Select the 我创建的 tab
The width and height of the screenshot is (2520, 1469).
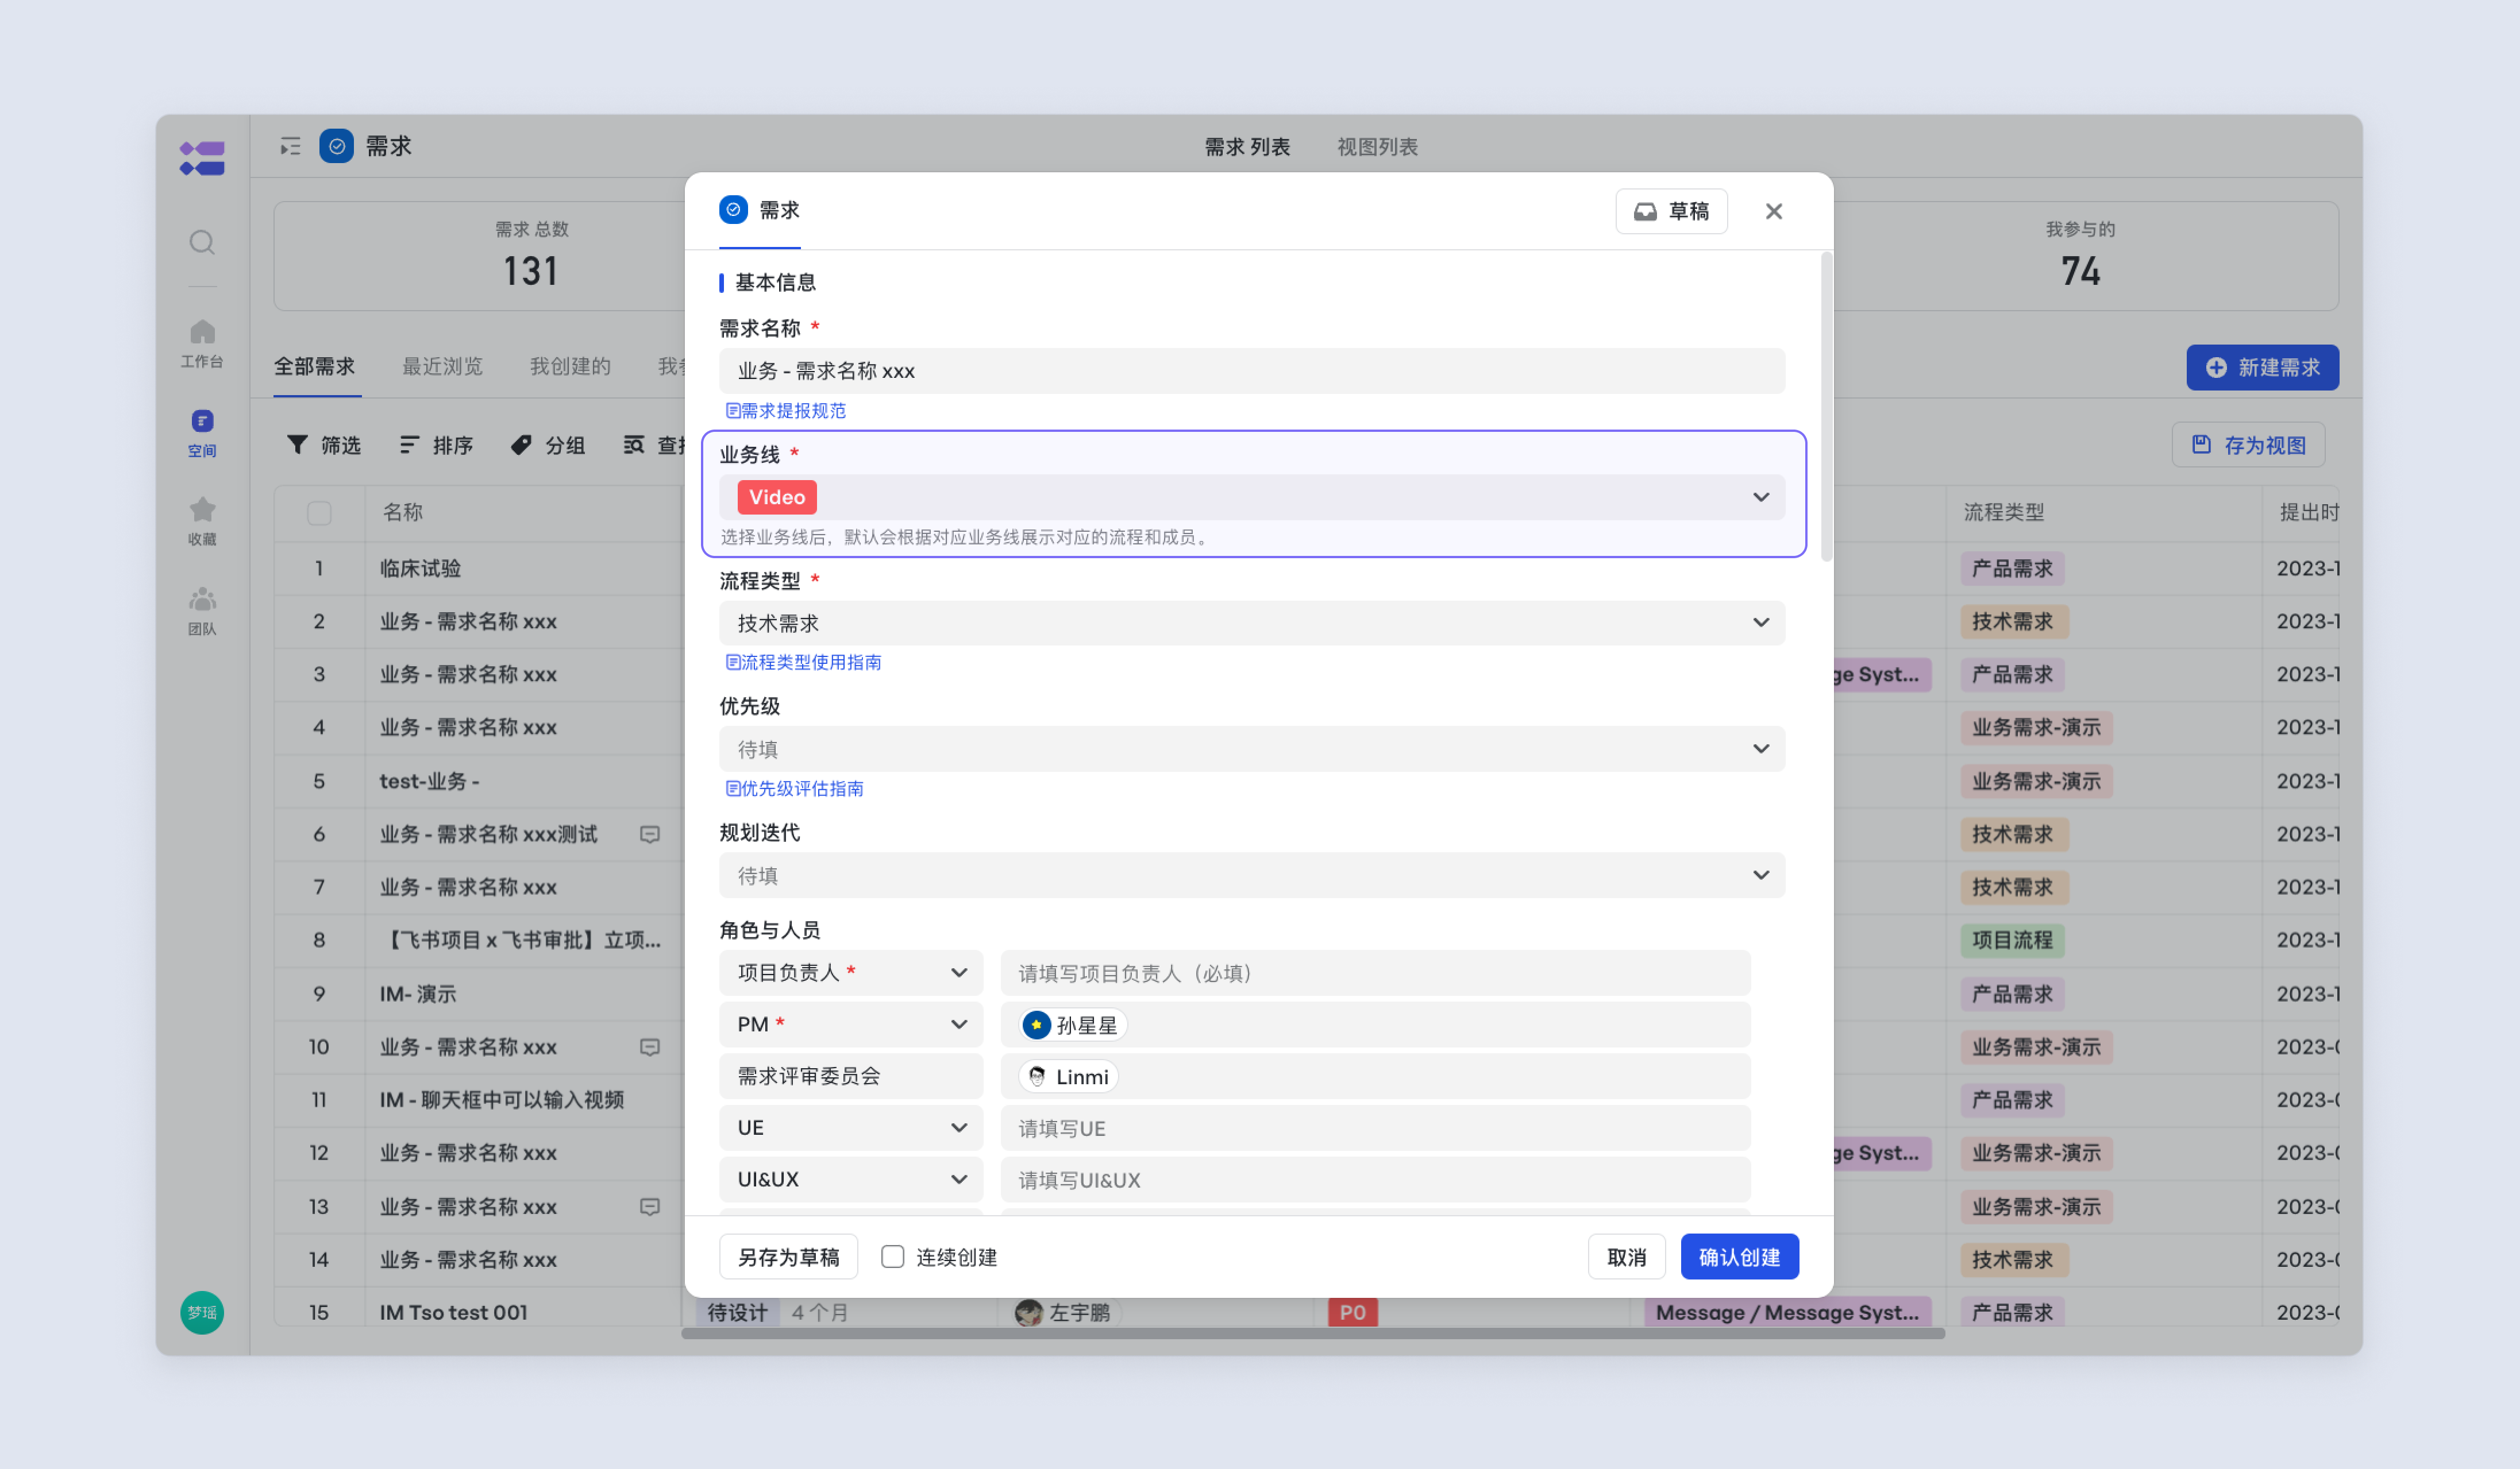[x=570, y=366]
